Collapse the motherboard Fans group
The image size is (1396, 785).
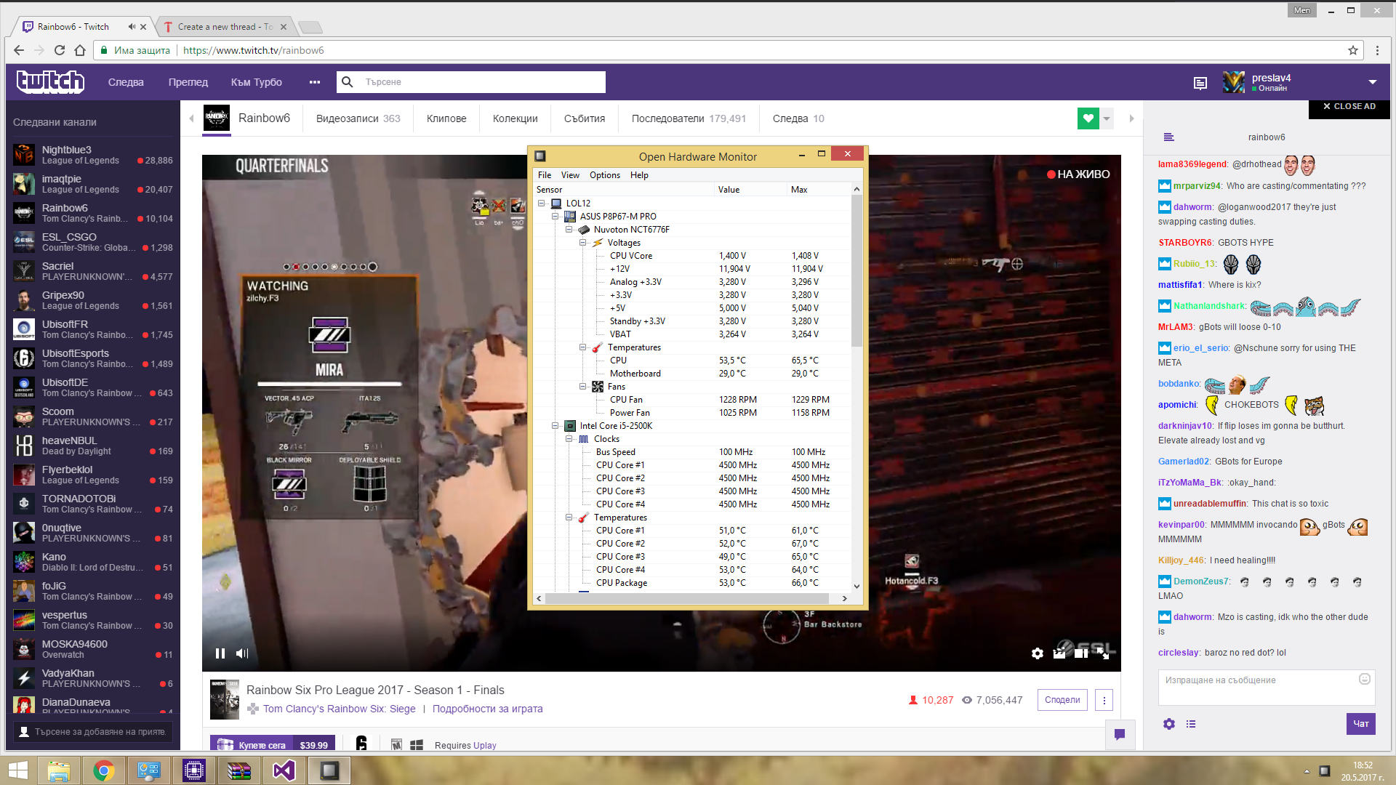(x=583, y=387)
